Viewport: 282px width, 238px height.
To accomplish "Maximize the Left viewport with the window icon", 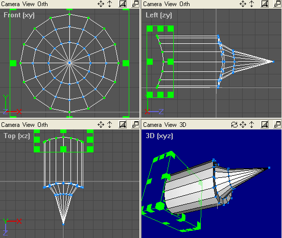I will pos(277,4).
